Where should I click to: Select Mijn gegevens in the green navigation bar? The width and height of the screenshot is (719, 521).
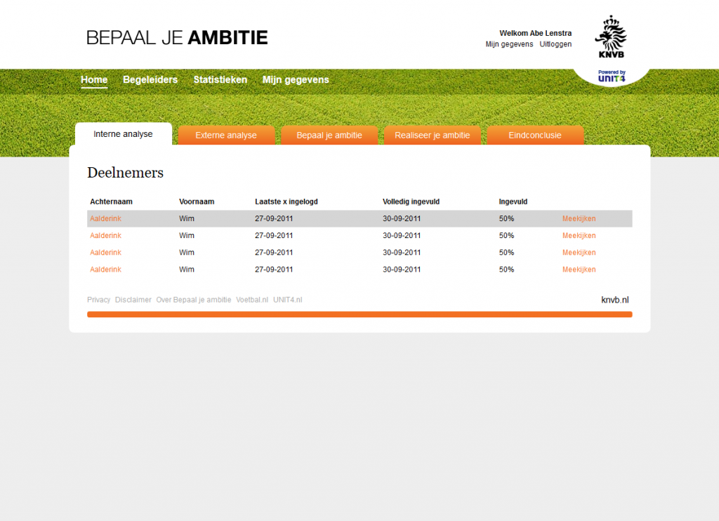296,80
